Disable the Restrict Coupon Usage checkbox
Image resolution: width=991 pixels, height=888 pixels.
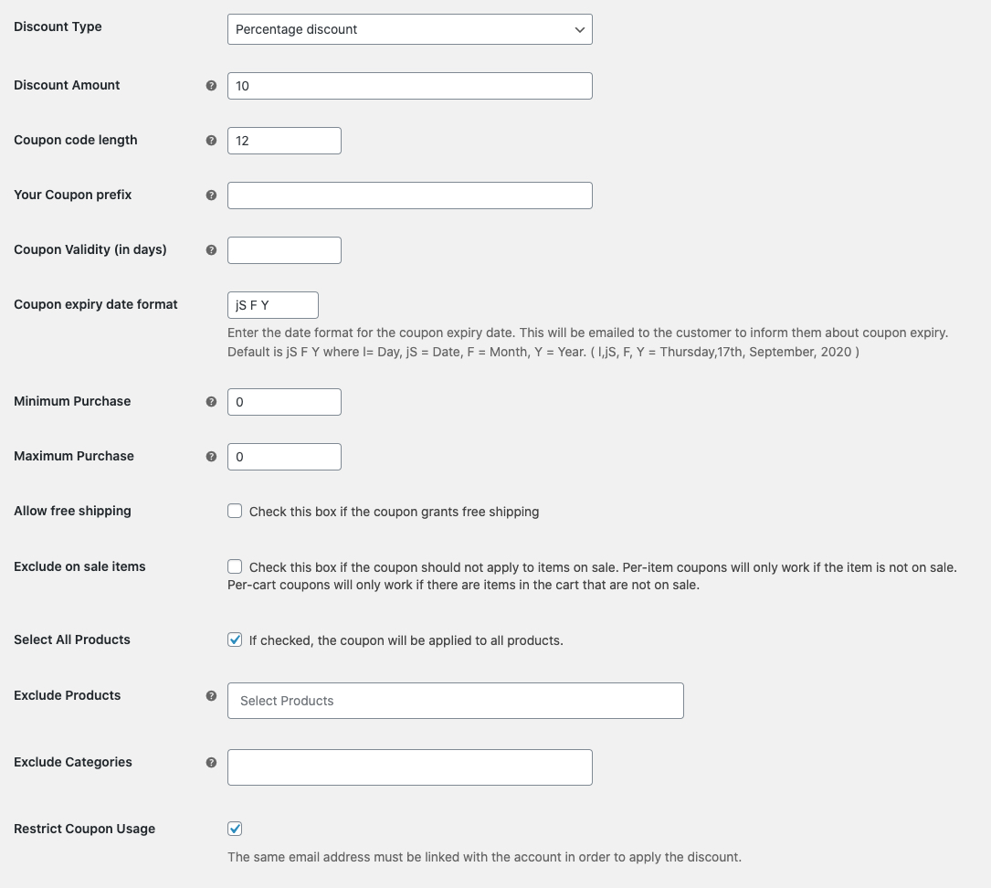pos(235,829)
